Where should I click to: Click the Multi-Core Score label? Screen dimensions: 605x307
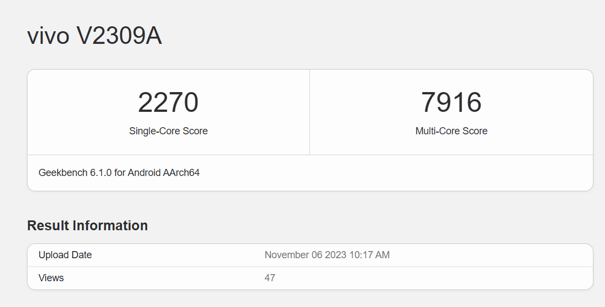[x=451, y=131]
